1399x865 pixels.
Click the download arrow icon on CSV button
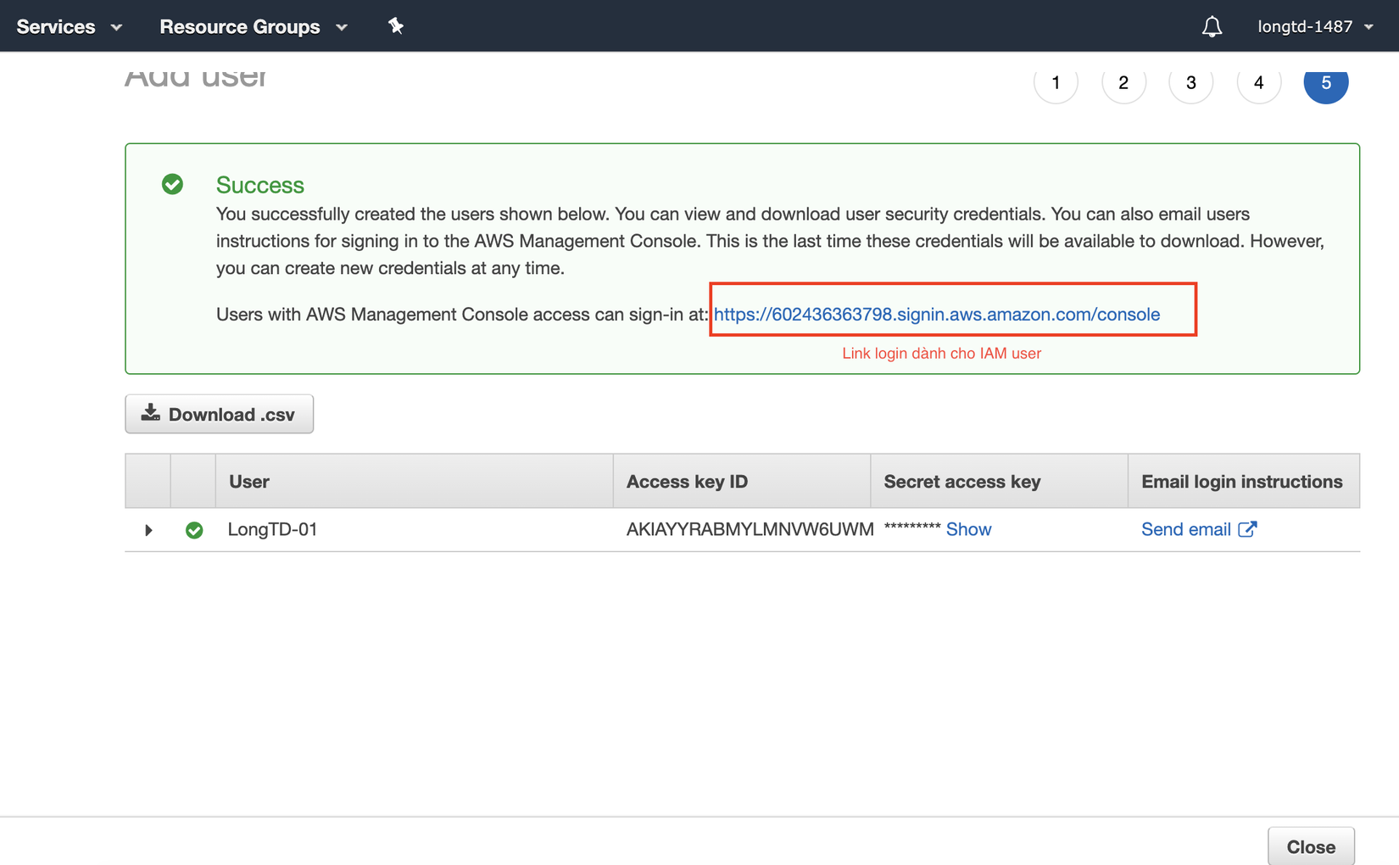pyautogui.click(x=151, y=413)
